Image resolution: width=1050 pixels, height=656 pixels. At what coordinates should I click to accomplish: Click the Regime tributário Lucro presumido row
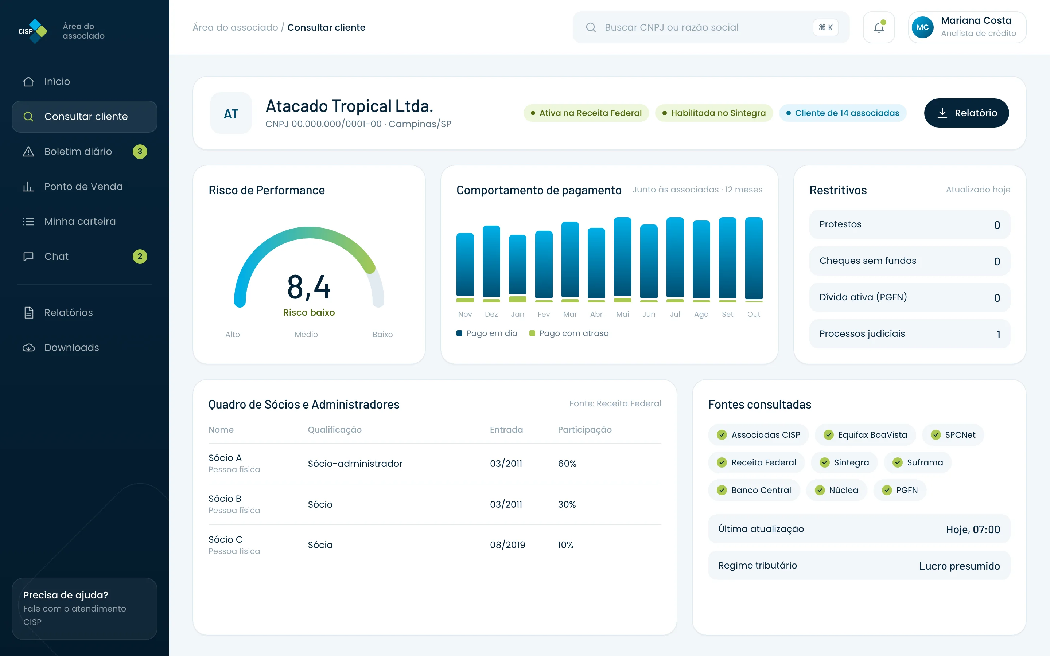coord(859,565)
